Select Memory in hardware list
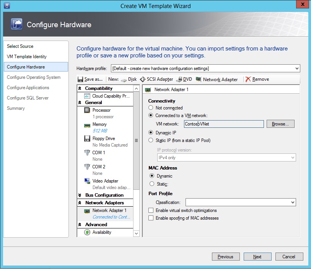This screenshot has width=311, height=269. (99, 124)
